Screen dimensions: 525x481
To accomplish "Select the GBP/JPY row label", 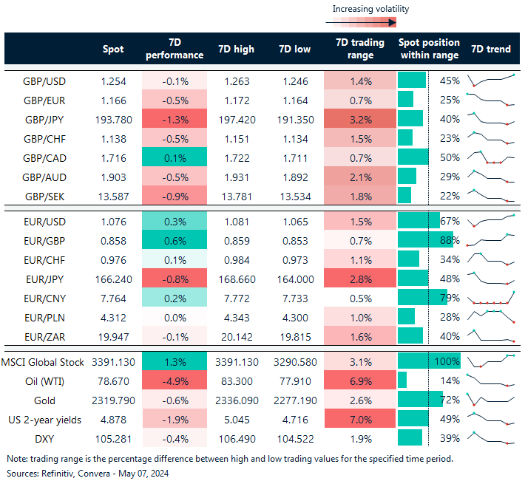I will point(44,120).
